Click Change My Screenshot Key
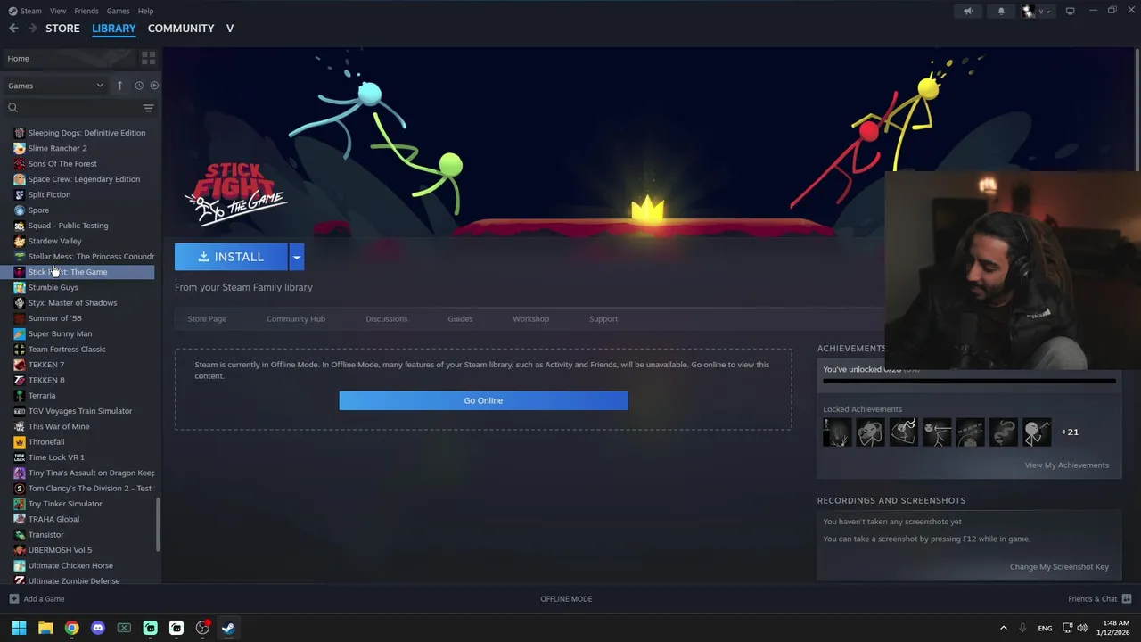1141x642 pixels. coord(1059,566)
